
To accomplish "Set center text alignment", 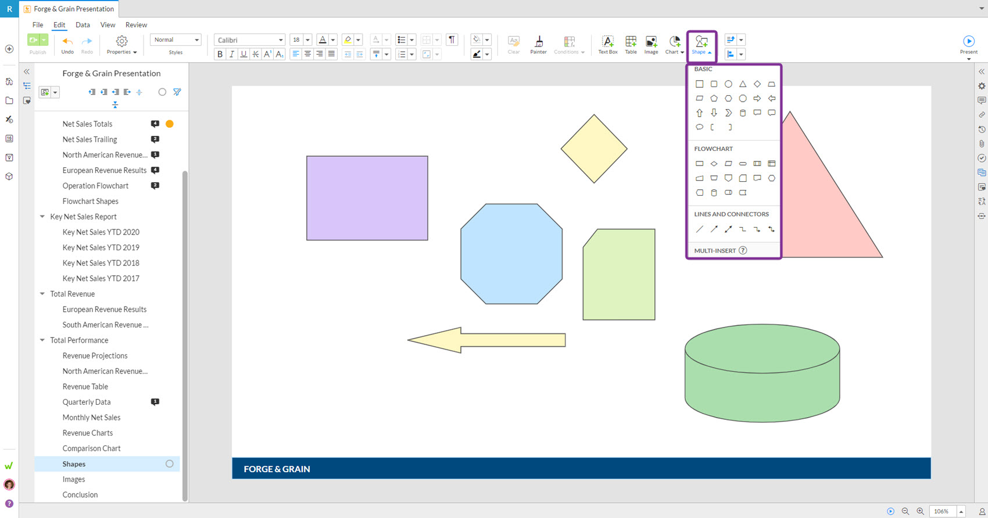I will pyautogui.click(x=307, y=54).
